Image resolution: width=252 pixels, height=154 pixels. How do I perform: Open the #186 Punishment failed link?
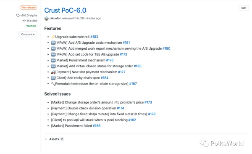click(x=97, y=126)
